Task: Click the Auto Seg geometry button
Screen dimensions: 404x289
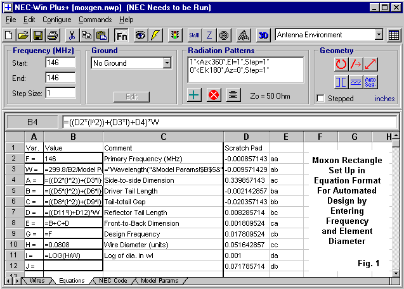Action: 371,82
